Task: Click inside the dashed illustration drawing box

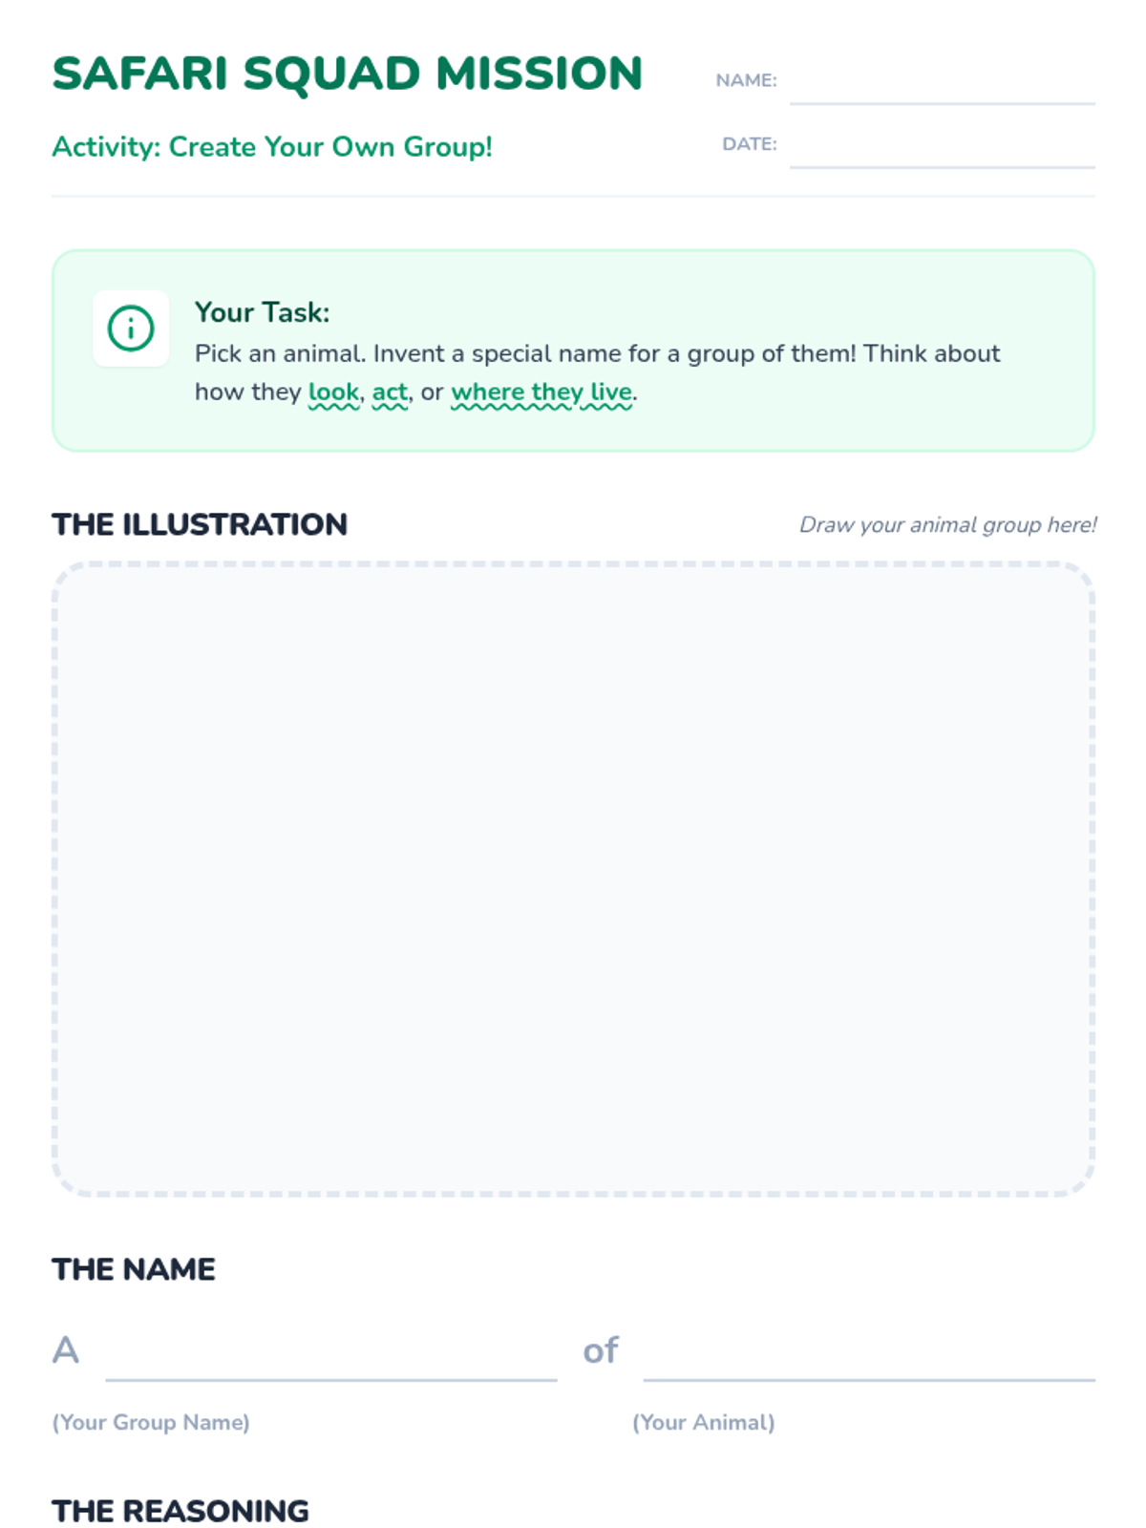Action: [573, 879]
